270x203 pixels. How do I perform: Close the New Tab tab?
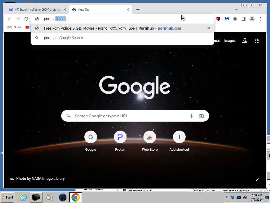coord(128,10)
